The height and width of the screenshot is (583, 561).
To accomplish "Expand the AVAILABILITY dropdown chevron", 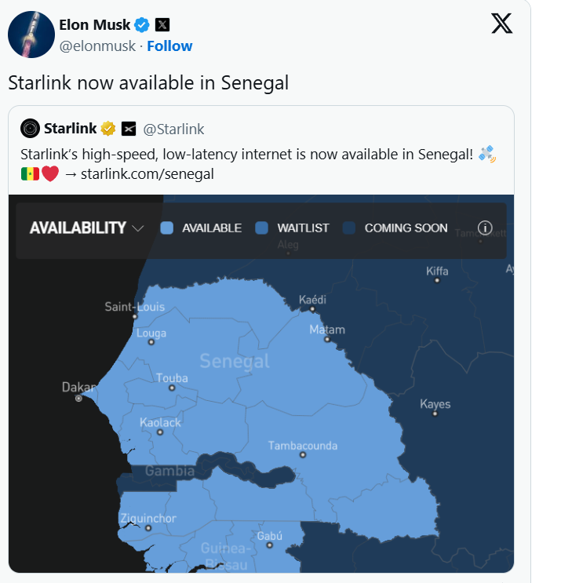I will 139,228.
